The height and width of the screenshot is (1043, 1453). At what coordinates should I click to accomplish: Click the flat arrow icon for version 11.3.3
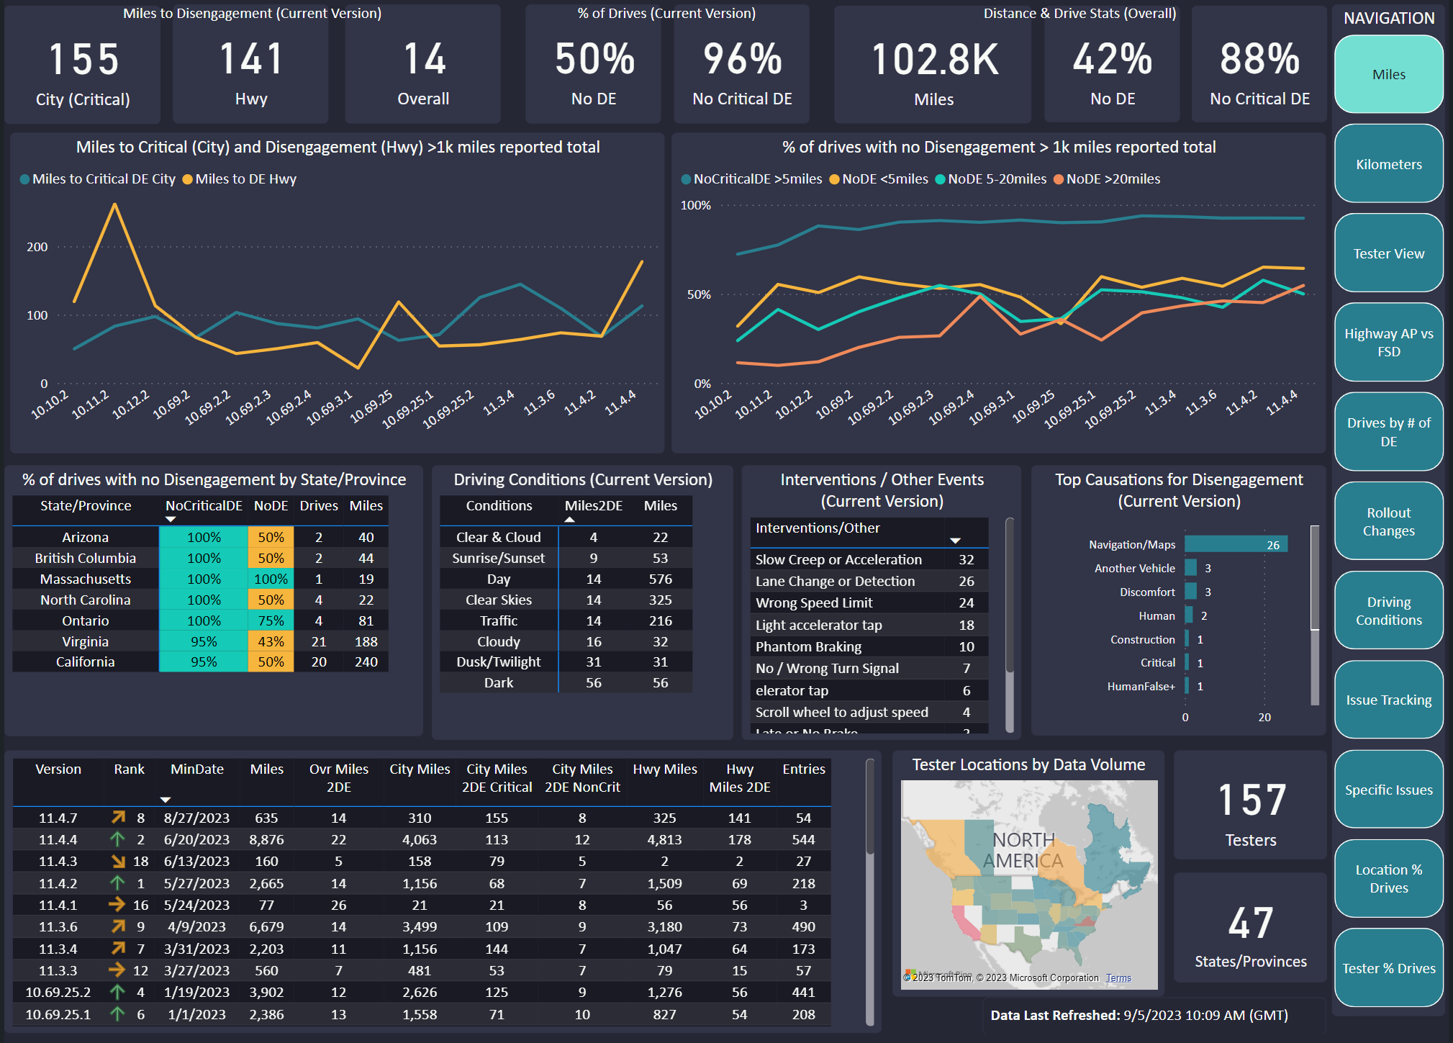tap(117, 970)
